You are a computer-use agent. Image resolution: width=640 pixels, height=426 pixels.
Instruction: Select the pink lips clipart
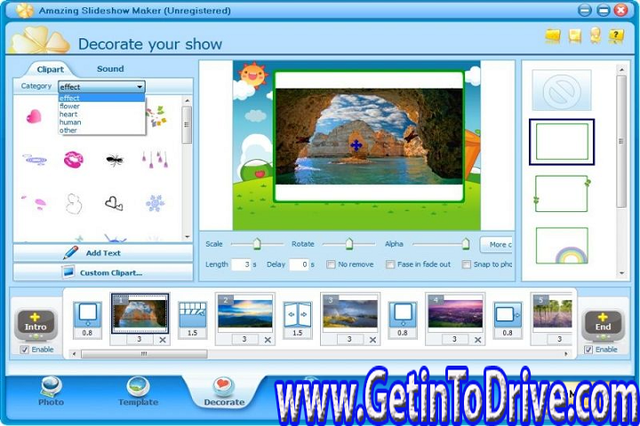pos(74,159)
